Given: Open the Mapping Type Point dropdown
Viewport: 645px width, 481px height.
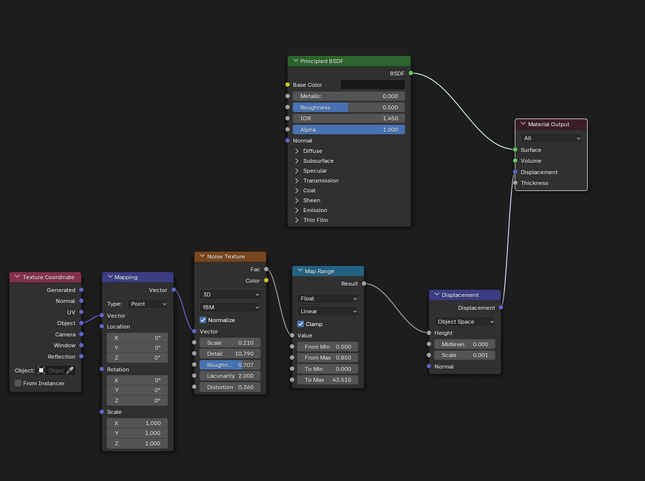Looking at the screenshot, I should tap(148, 304).
